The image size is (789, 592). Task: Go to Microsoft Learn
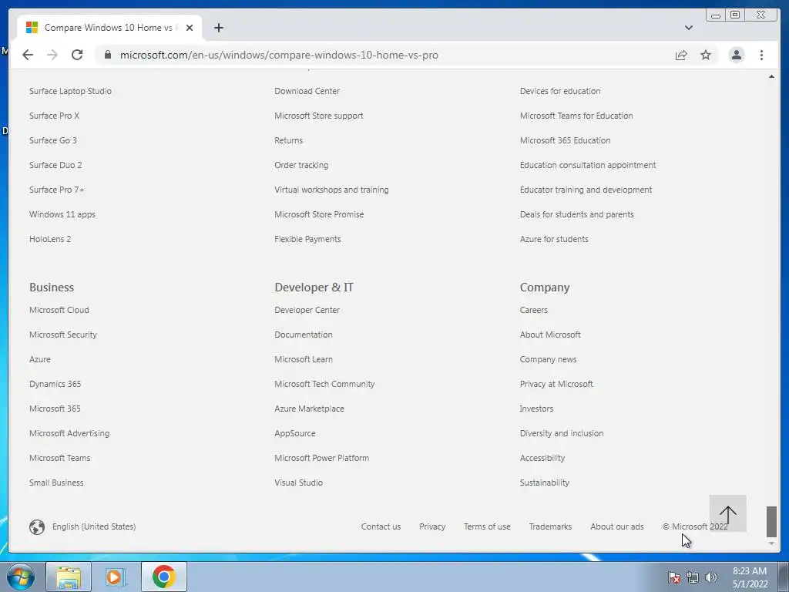tap(304, 359)
